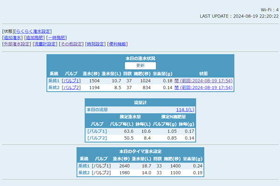Open the 追加潅水 menu link
The height and width of the screenshot is (186, 280).
tap(12, 38)
